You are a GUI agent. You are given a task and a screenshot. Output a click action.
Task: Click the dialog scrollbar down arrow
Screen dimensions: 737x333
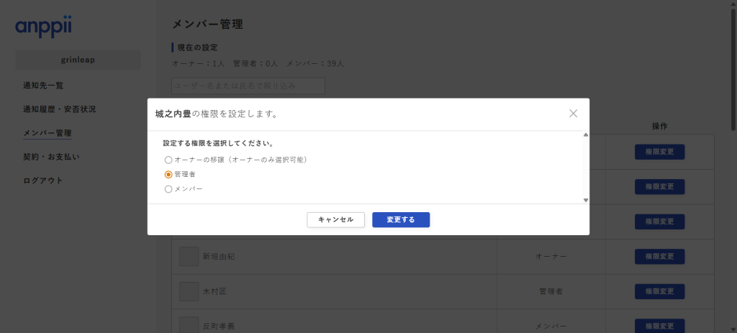[x=586, y=200]
